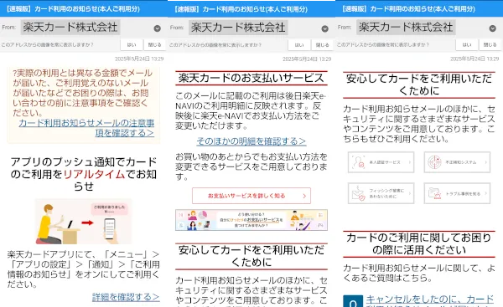Open the payment service illustrated banner
This screenshot has width=503, height=307.
click(x=251, y=220)
